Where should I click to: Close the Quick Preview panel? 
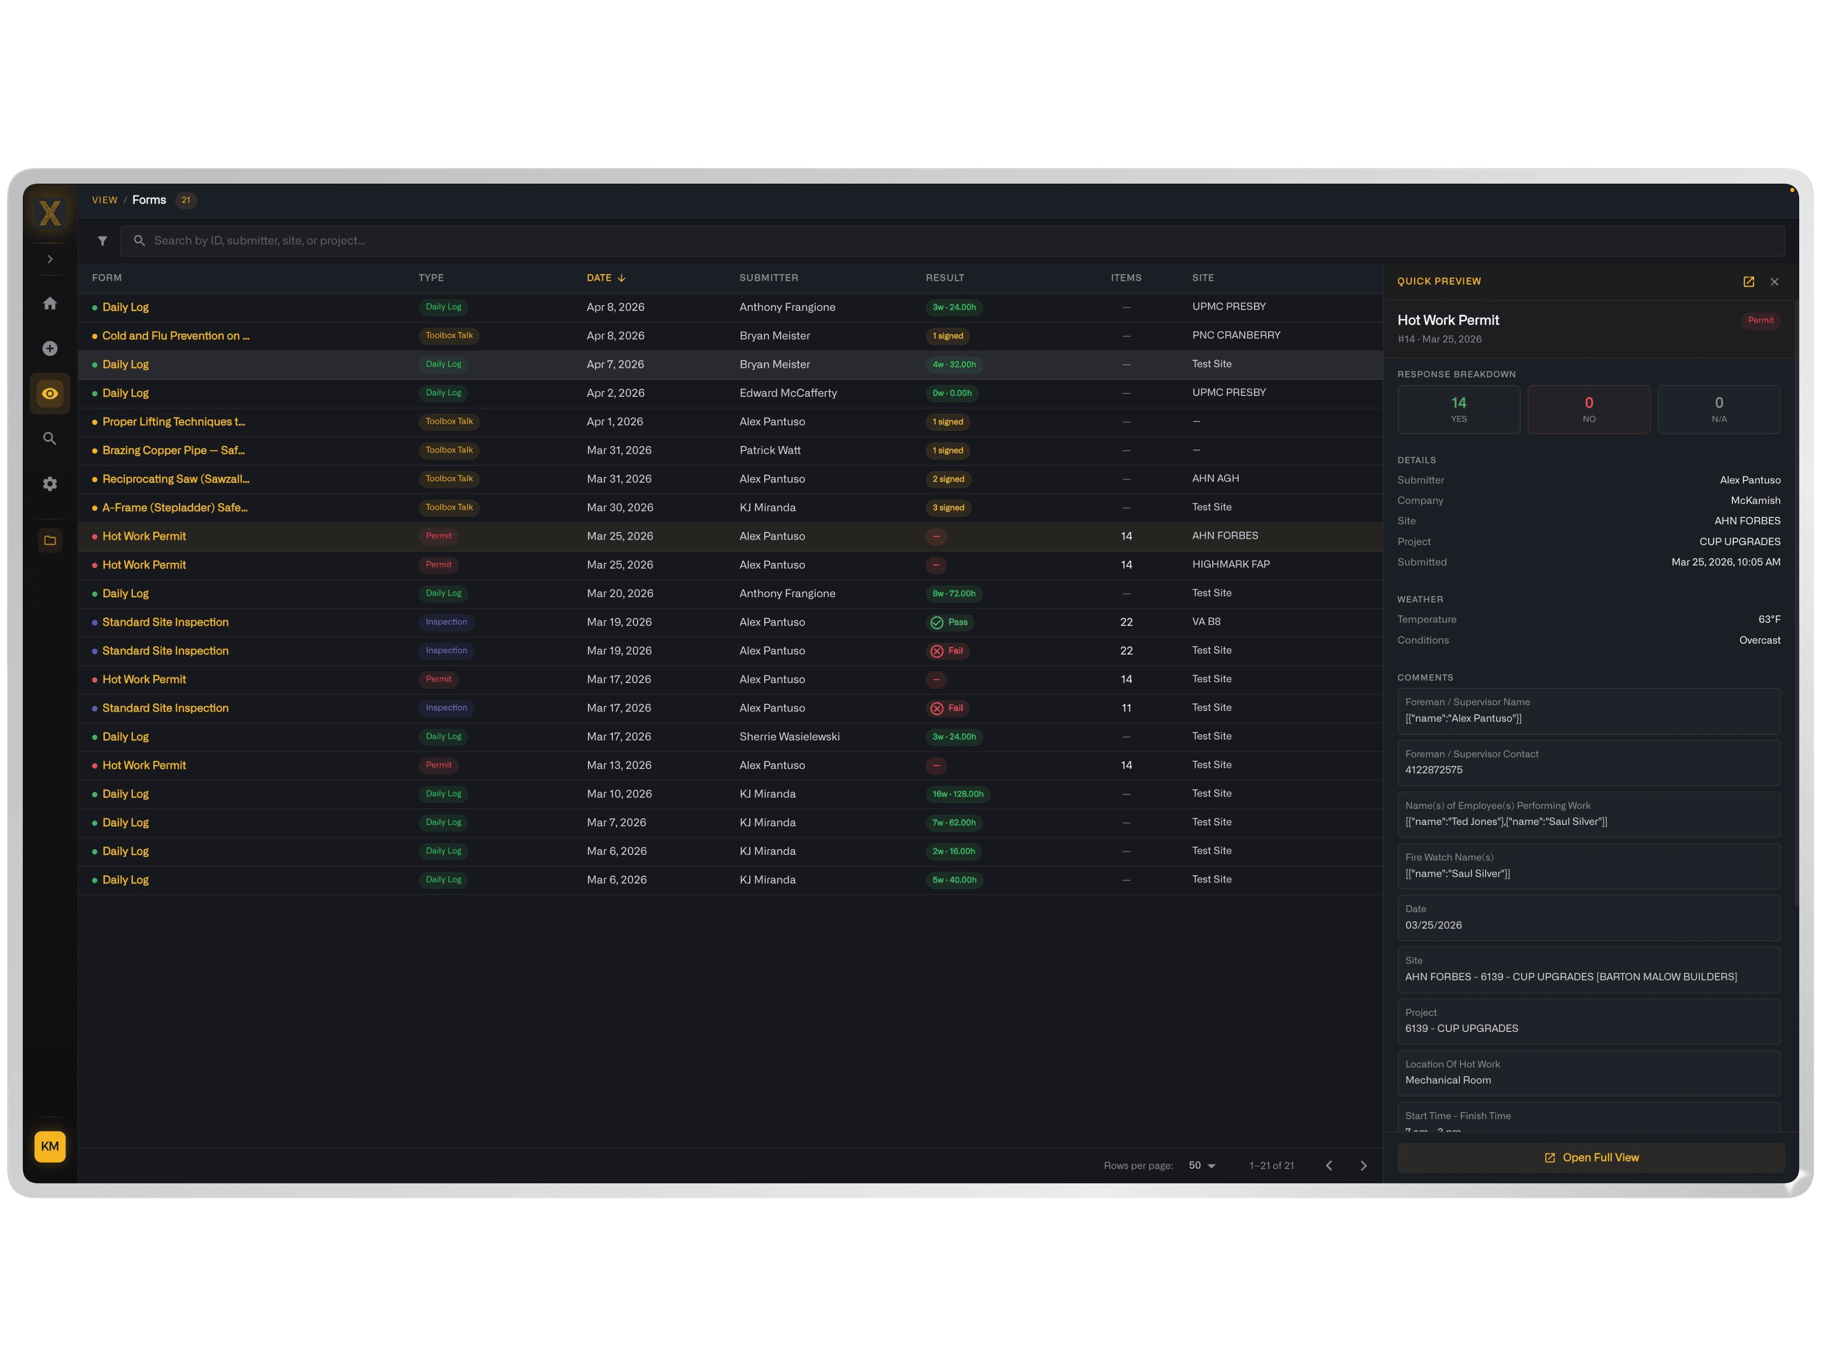pyautogui.click(x=1774, y=282)
